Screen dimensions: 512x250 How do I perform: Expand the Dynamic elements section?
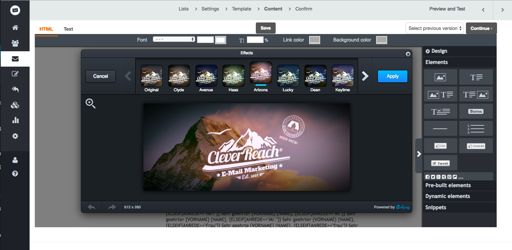460,196
